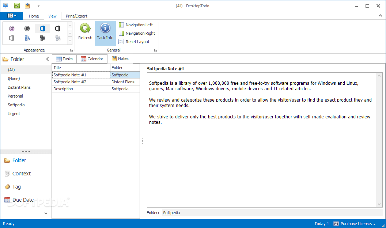386x228 pixels.
Task: Apply the black Office skin
Action: click(58, 28)
